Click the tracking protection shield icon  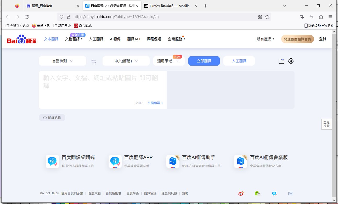[x=61, y=17]
